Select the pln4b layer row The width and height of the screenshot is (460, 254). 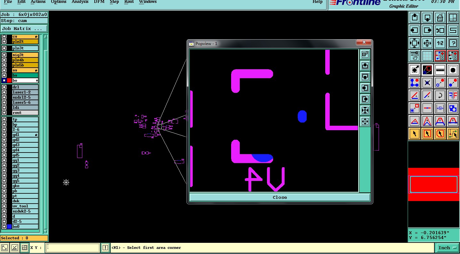click(x=25, y=60)
